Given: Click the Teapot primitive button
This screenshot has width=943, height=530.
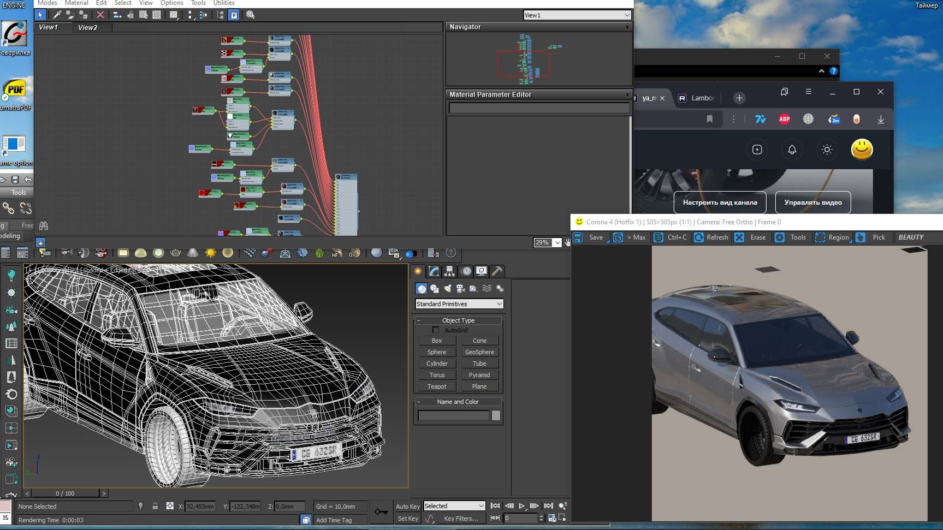Looking at the screenshot, I should pos(437,386).
